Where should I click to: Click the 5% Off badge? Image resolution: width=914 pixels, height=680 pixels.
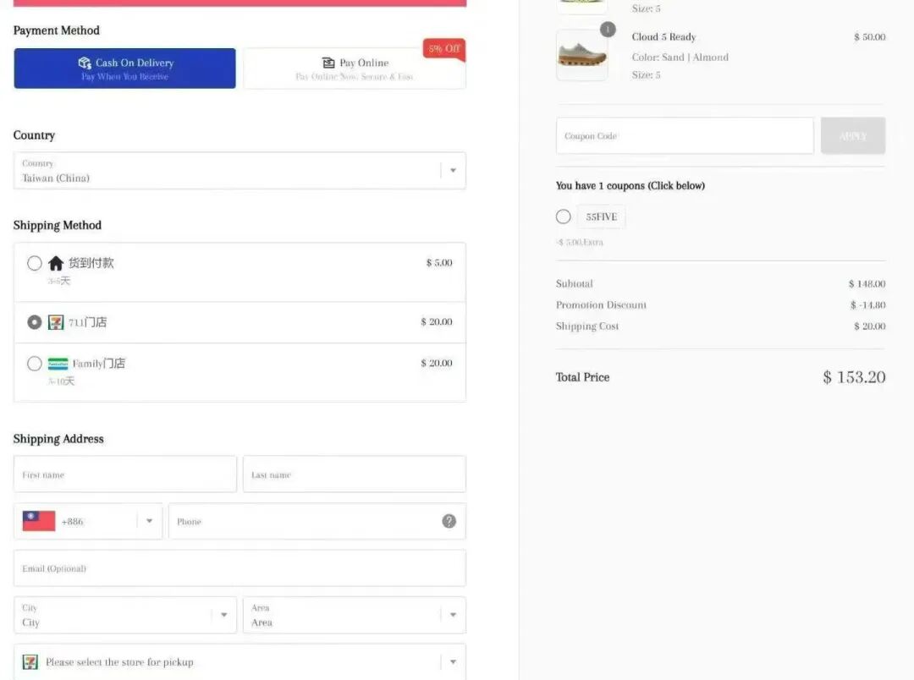click(x=444, y=49)
